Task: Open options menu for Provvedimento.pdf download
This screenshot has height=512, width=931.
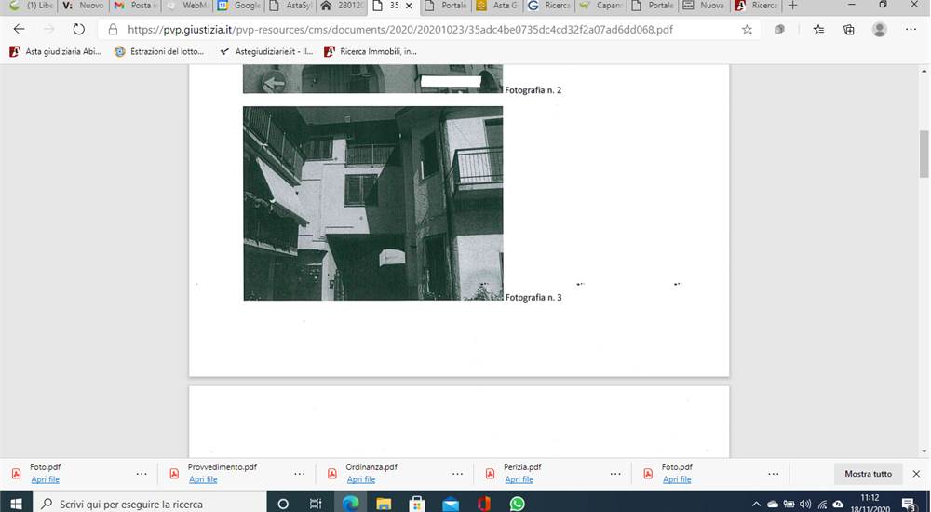Action: coord(299,474)
